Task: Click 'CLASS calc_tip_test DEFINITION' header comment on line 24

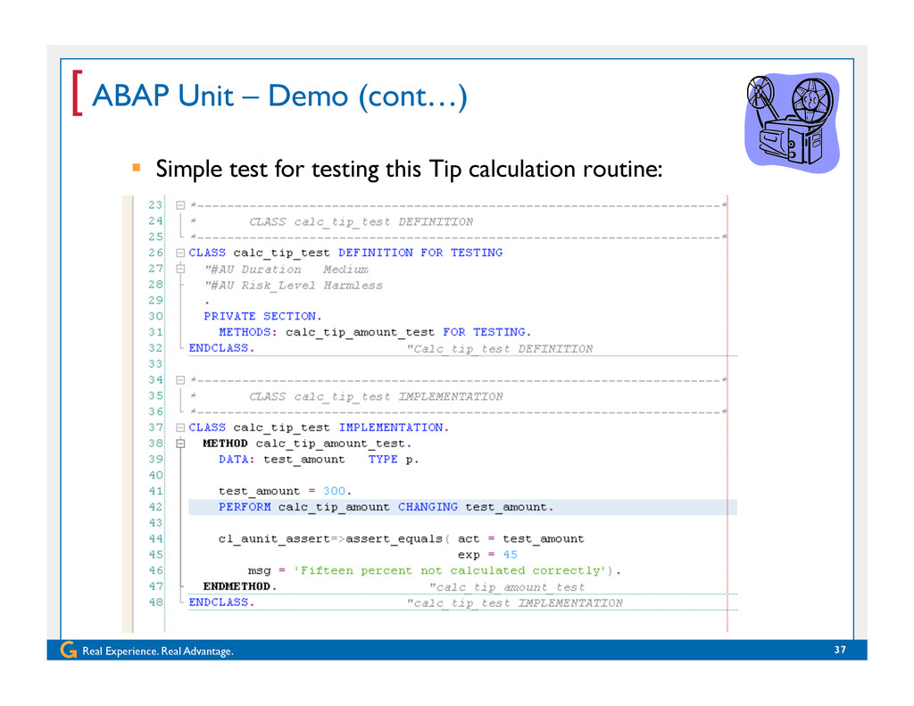Action: (361, 221)
